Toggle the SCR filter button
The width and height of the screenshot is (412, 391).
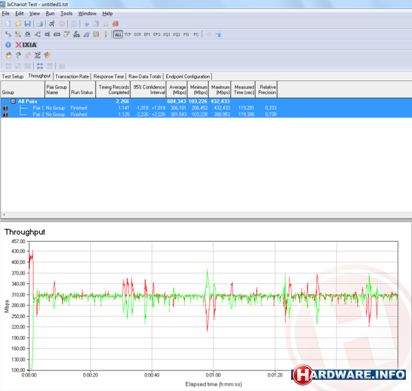point(137,34)
